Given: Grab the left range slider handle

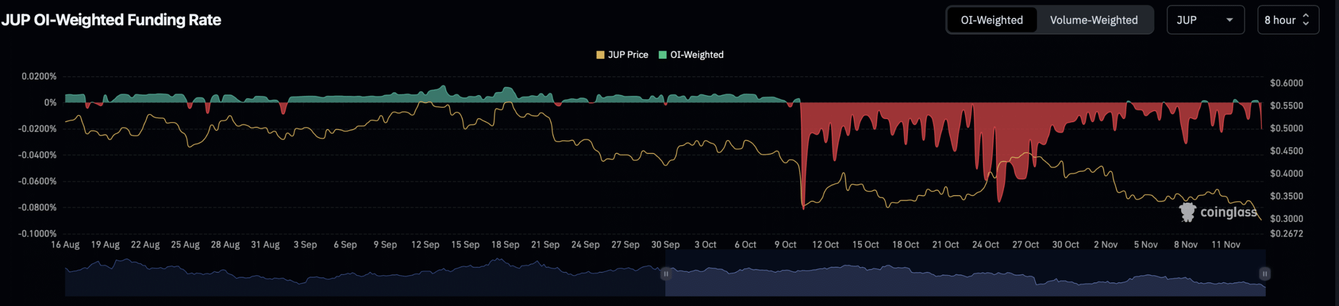Looking at the screenshot, I should [x=665, y=274].
